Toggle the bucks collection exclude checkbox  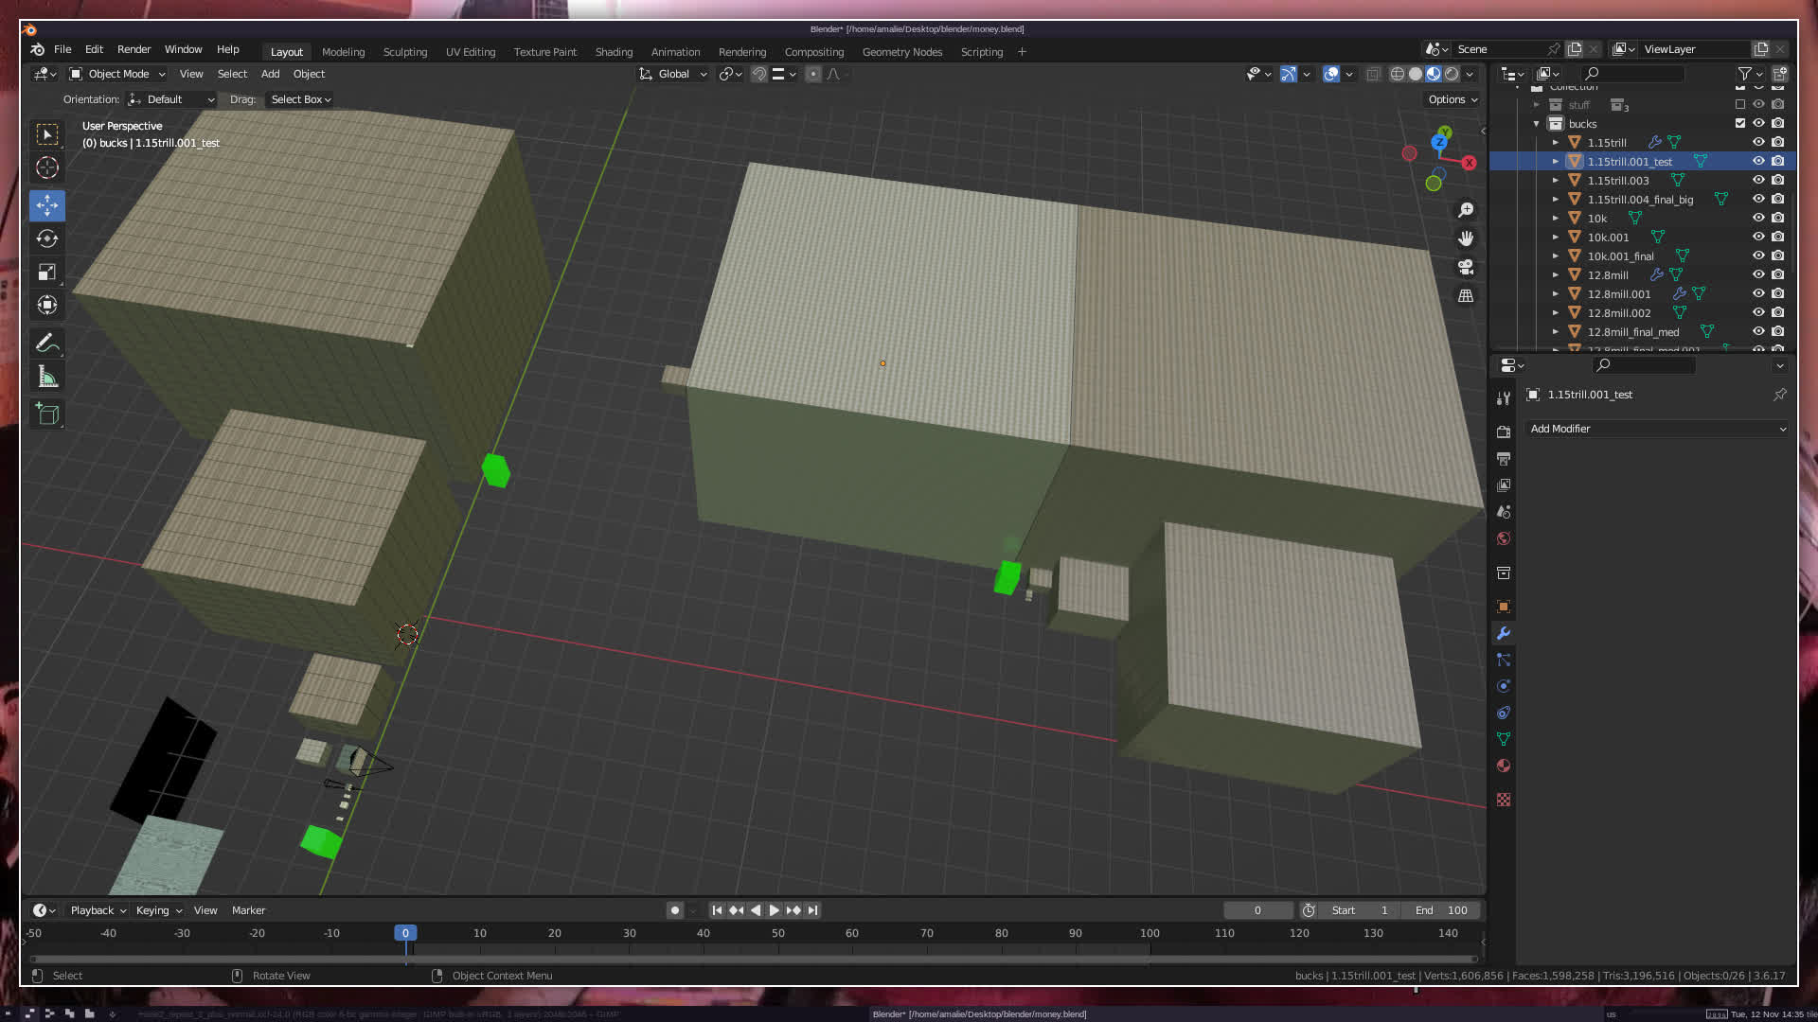tap(1740, 123)
